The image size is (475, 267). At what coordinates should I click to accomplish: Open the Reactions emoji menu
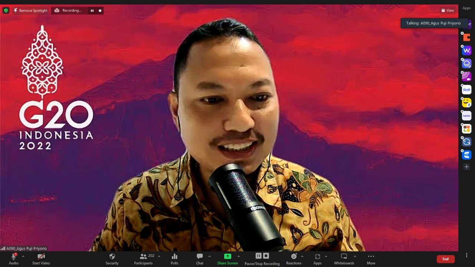294,257
